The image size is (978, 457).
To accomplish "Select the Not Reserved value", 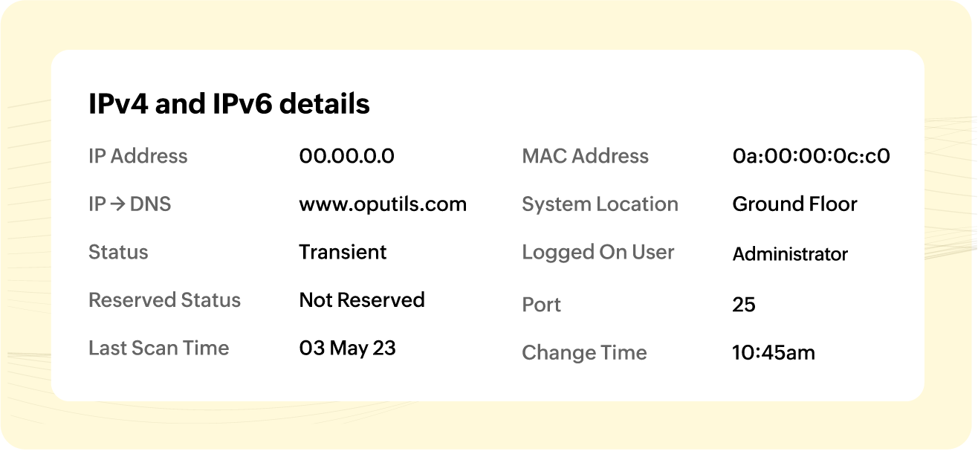I will 362,300.
